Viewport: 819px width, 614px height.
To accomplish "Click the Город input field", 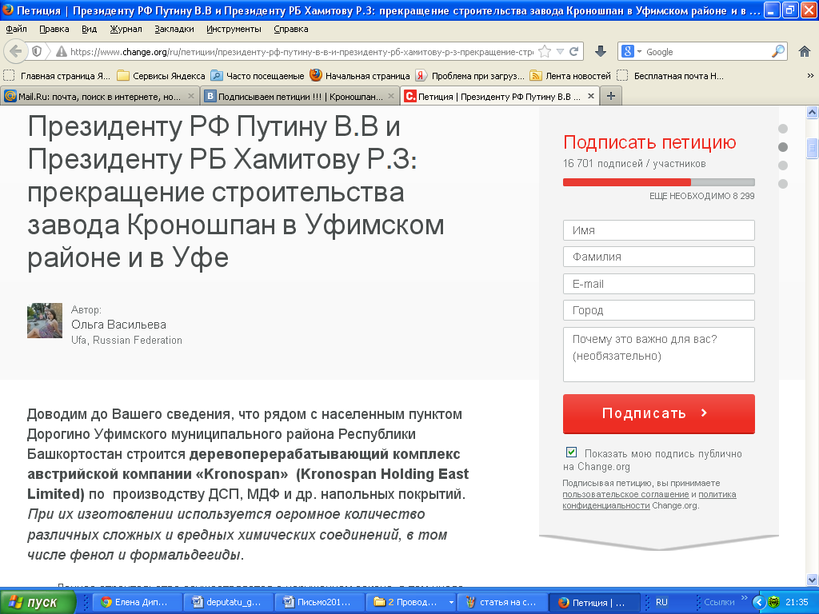I will tap(659, 310).
